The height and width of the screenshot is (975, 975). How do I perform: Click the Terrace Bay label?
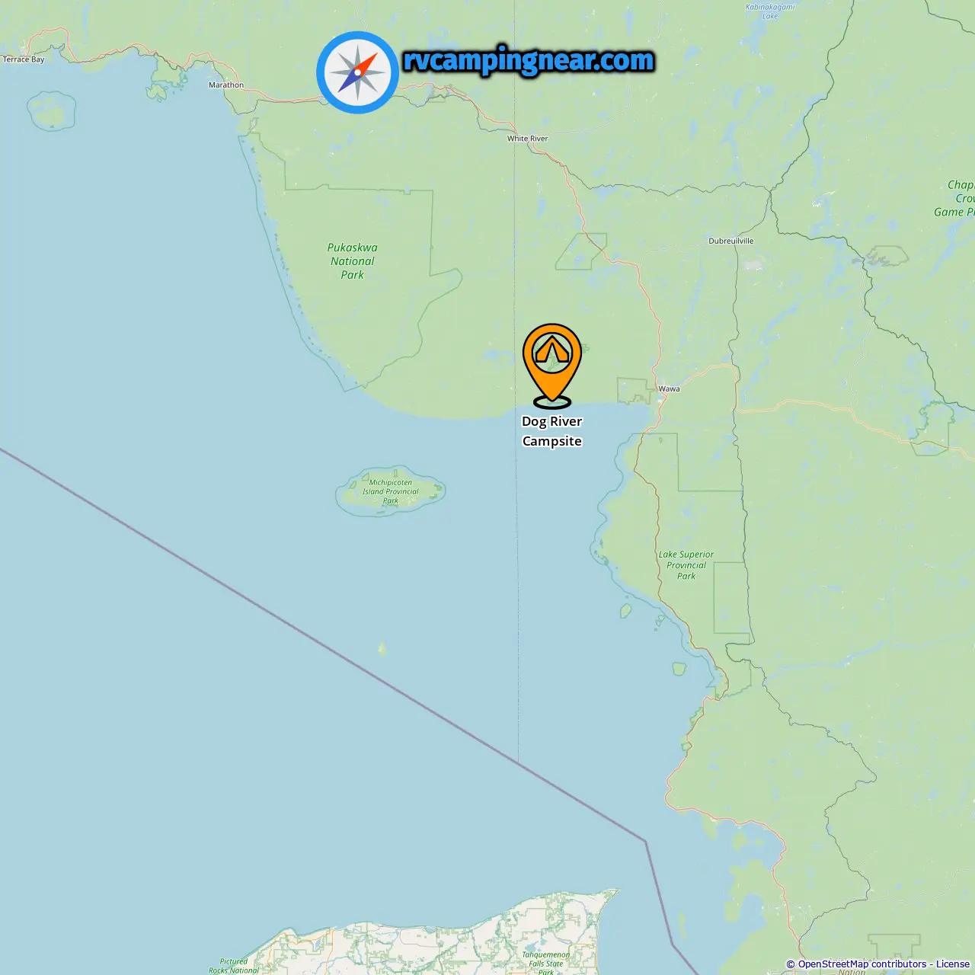[x=23, y=59]
